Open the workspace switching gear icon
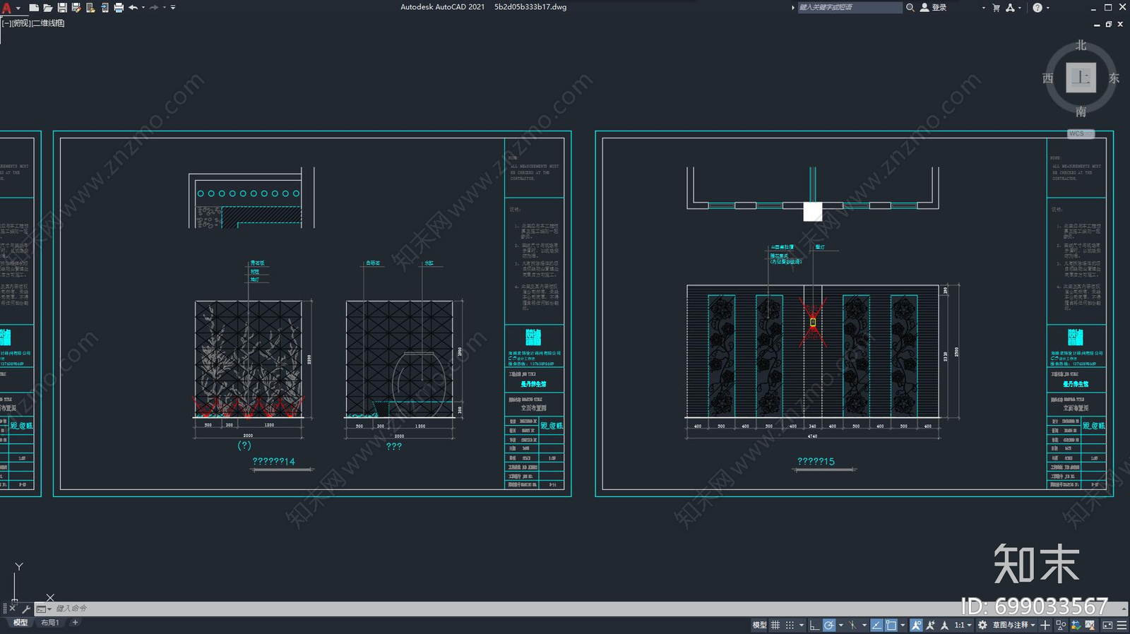This screenshot has width=1130, height=634. [982, 625]
